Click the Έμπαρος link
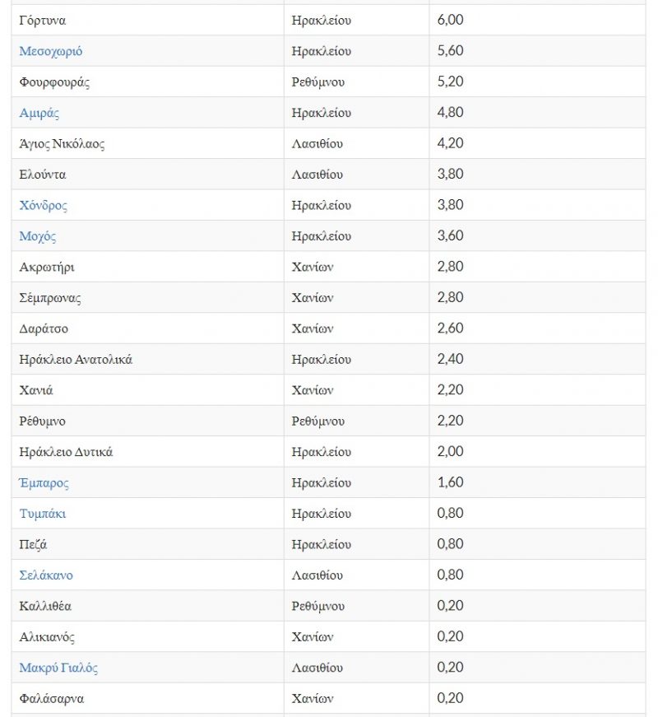 [44, 482]
